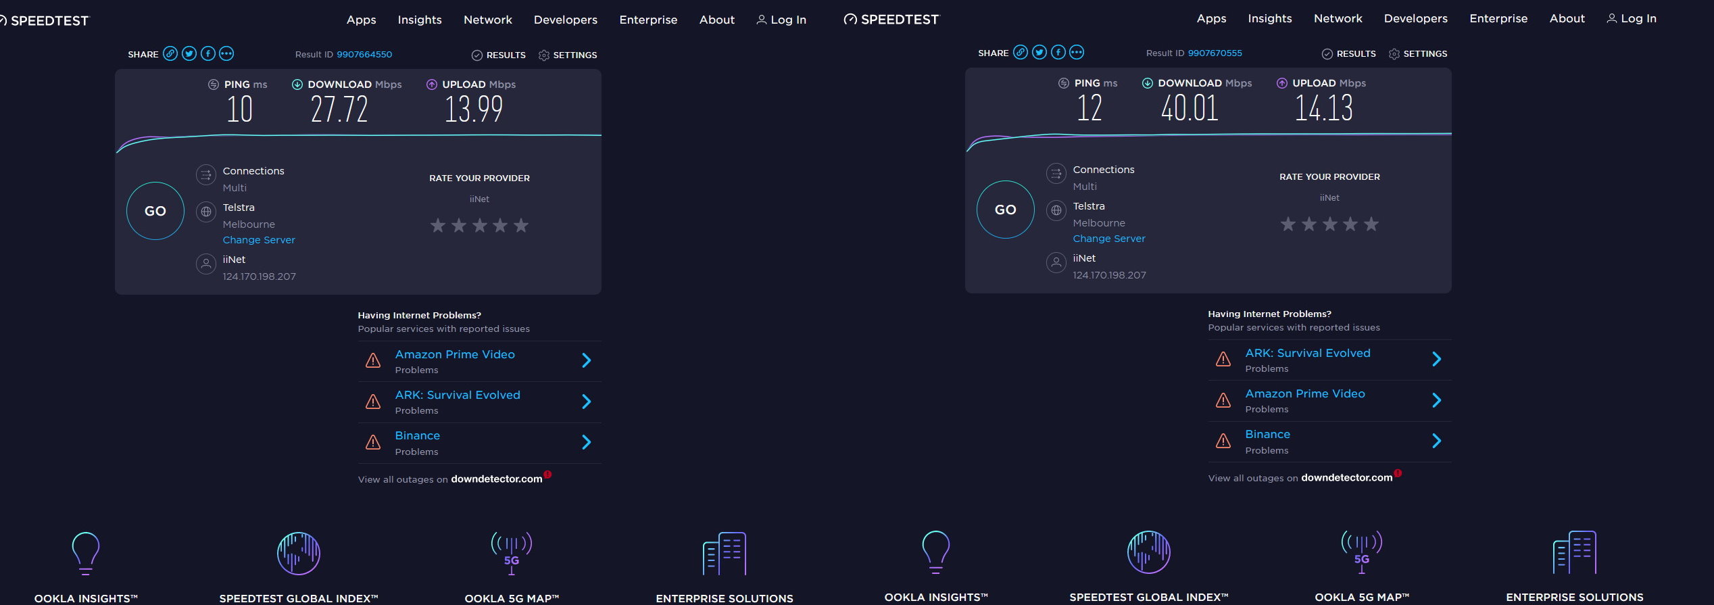Open Enterprise Solutions building icon in left window

point(725,553)
